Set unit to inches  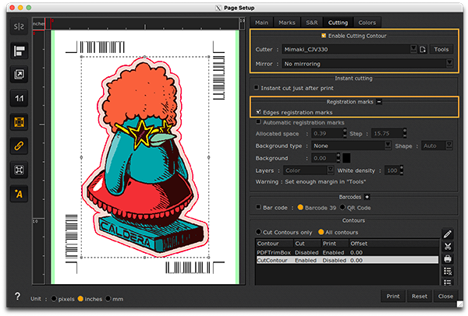[80, 298]
